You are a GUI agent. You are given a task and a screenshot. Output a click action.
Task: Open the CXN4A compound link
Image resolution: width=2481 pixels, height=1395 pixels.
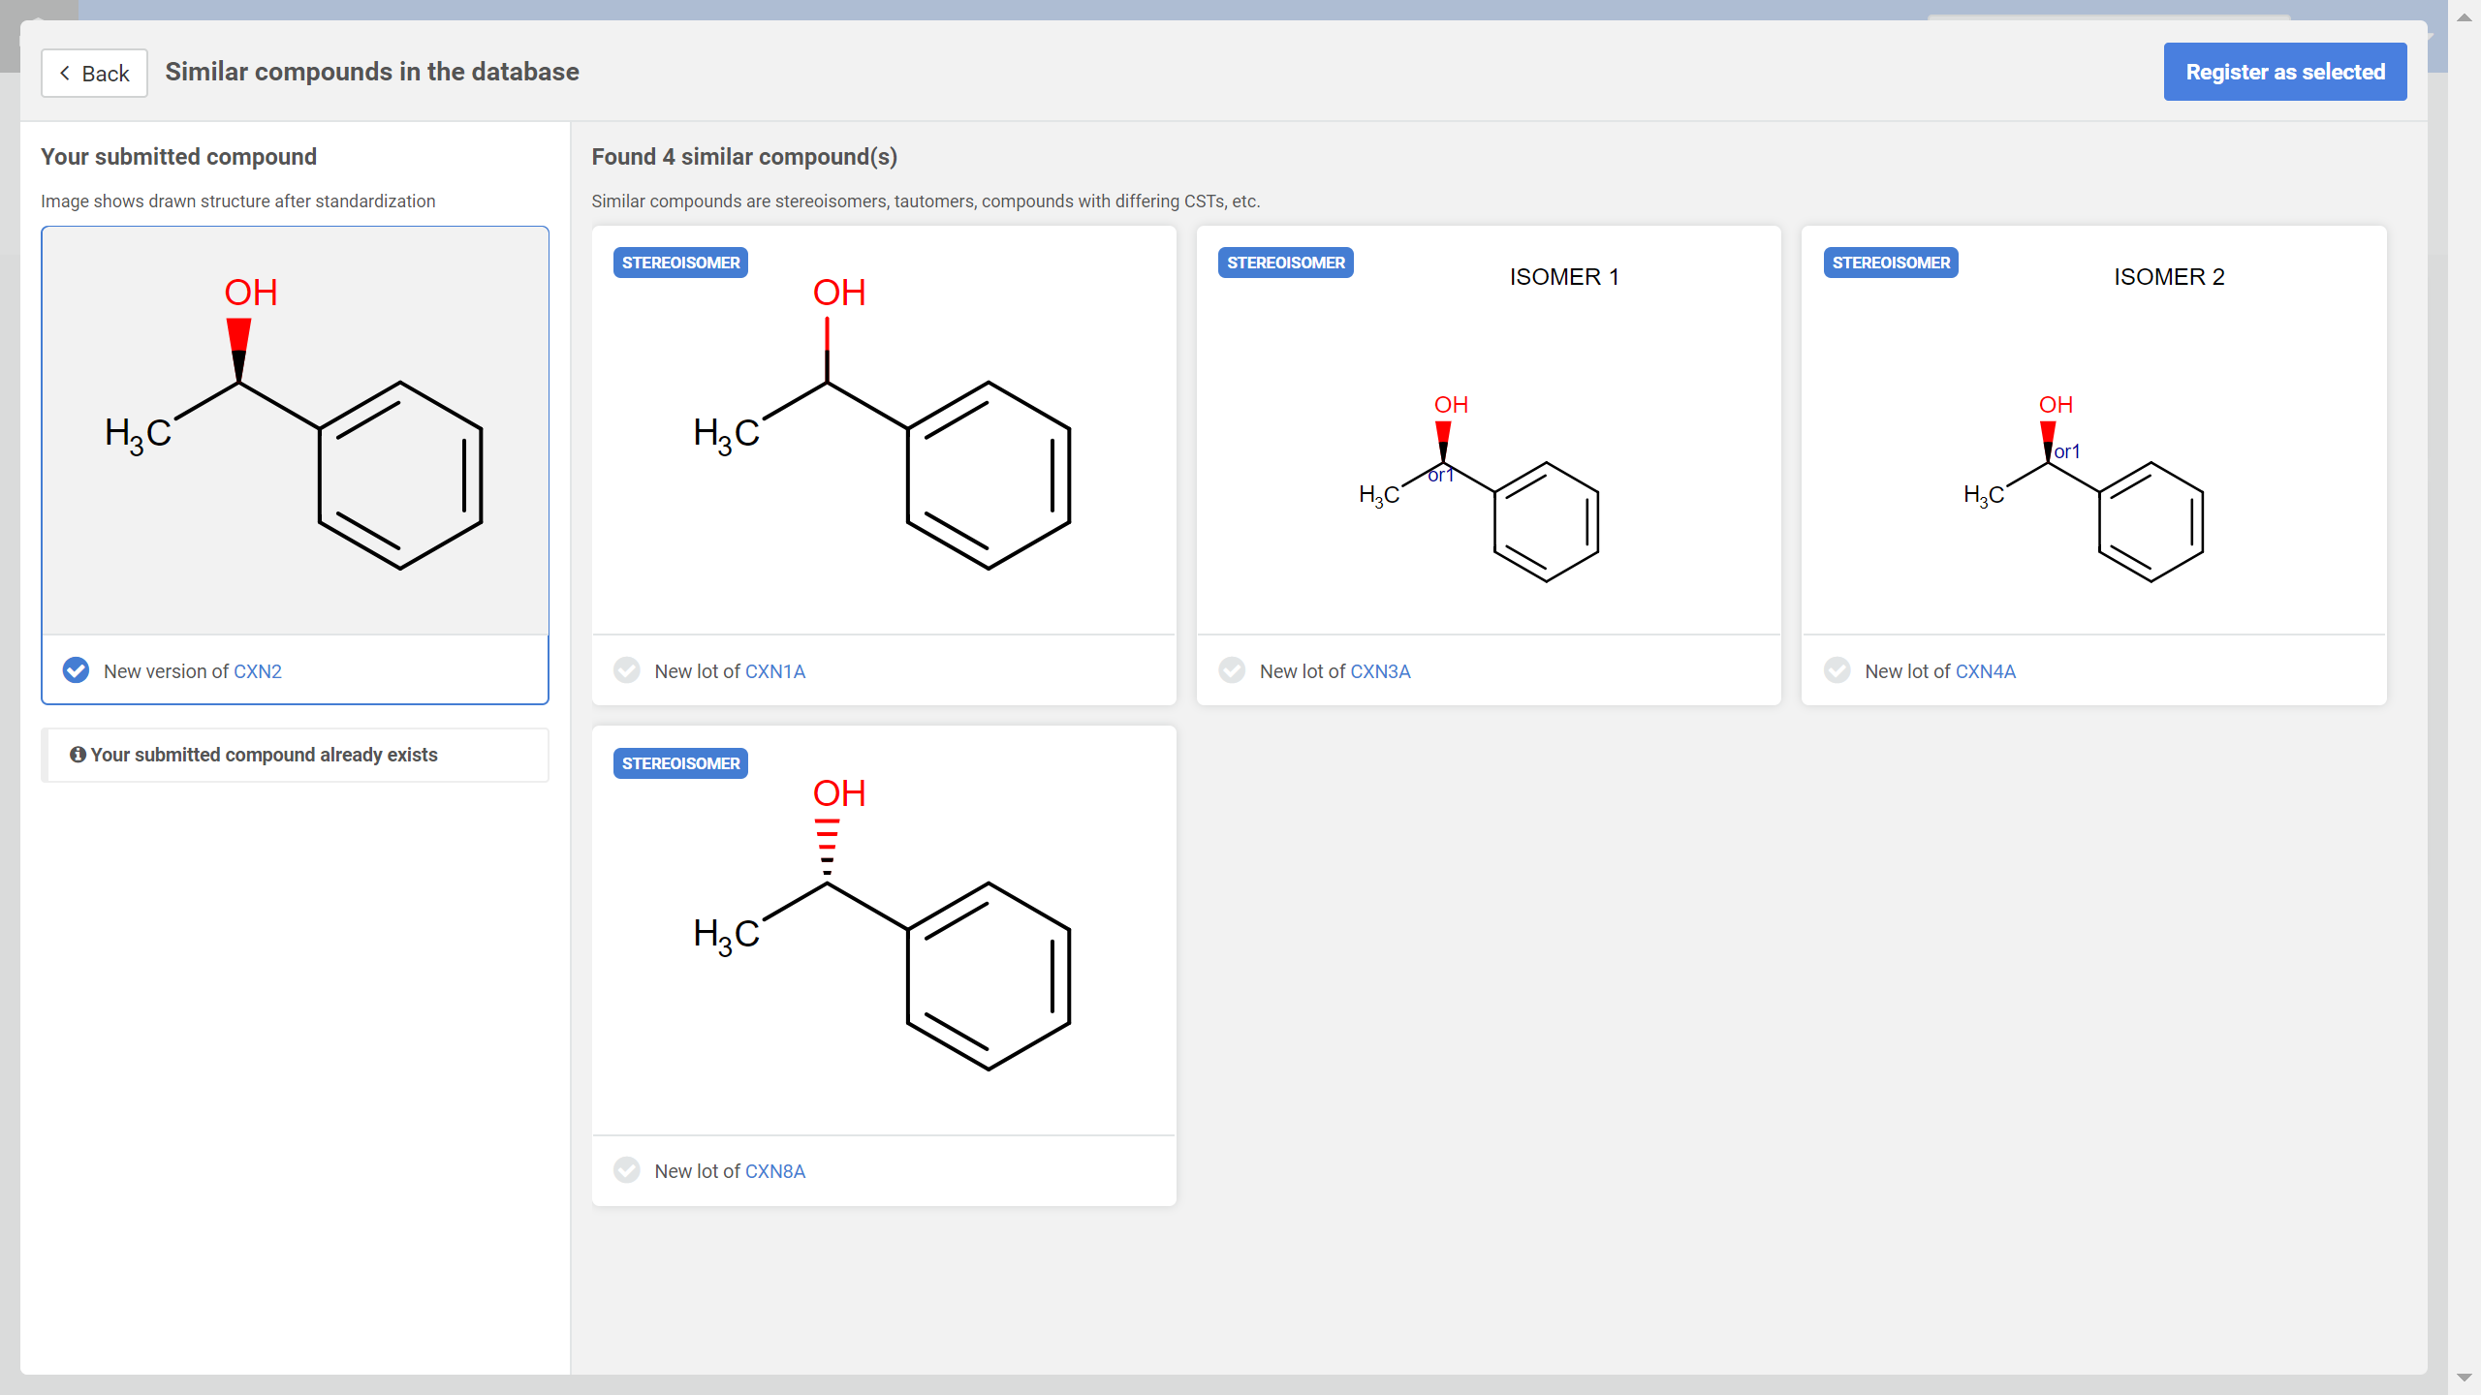tap(1985, 671)
